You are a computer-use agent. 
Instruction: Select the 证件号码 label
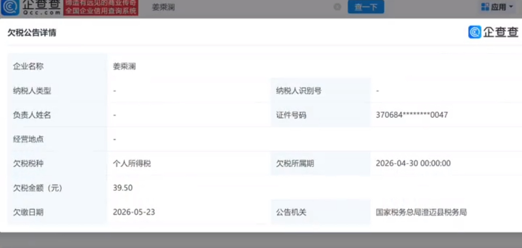coord(291,115)
